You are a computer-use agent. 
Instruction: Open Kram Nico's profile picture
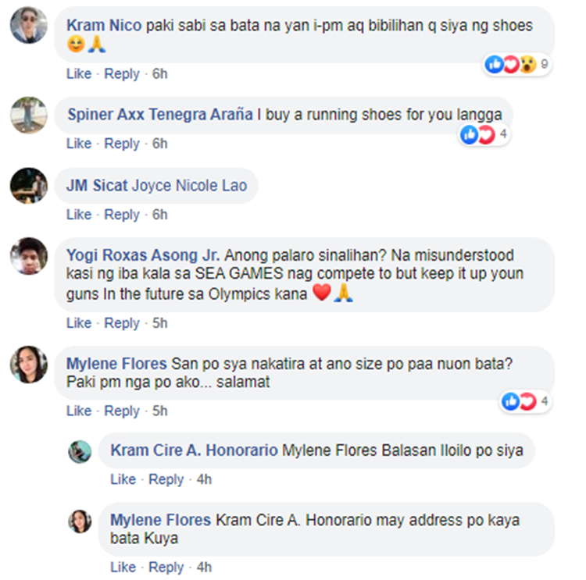(29, 25)
